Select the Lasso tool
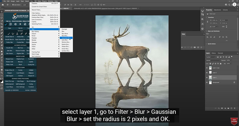This screenshot has width=239, height=126. pos(2,18)
